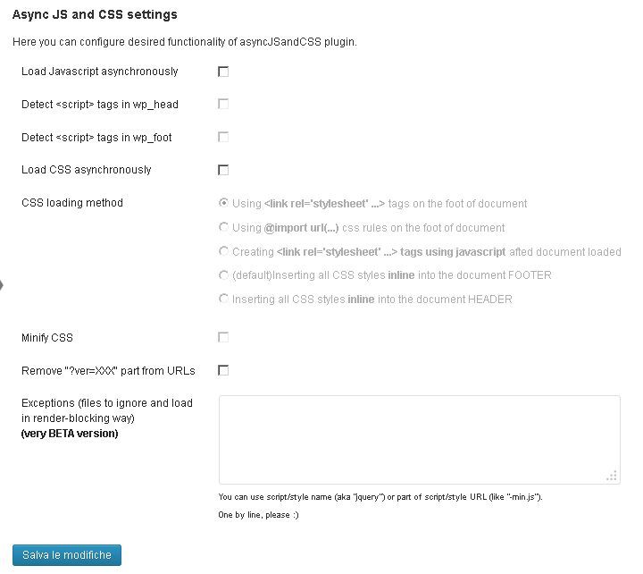Pick radio for inline CSS in document FOOTER
Image resolution: width=643 pixels, height=574 pixels.
point(223,274)
